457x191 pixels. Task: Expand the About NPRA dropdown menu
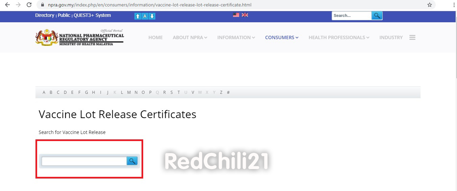coord(190,37)
